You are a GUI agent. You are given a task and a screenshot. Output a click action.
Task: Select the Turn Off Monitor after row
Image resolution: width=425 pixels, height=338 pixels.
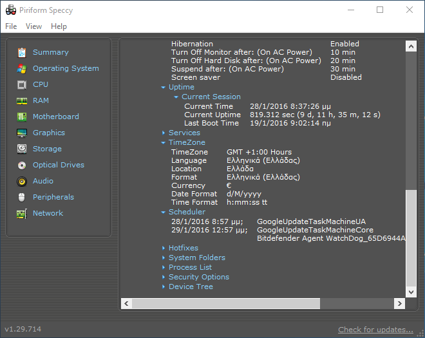pos(263,52)
